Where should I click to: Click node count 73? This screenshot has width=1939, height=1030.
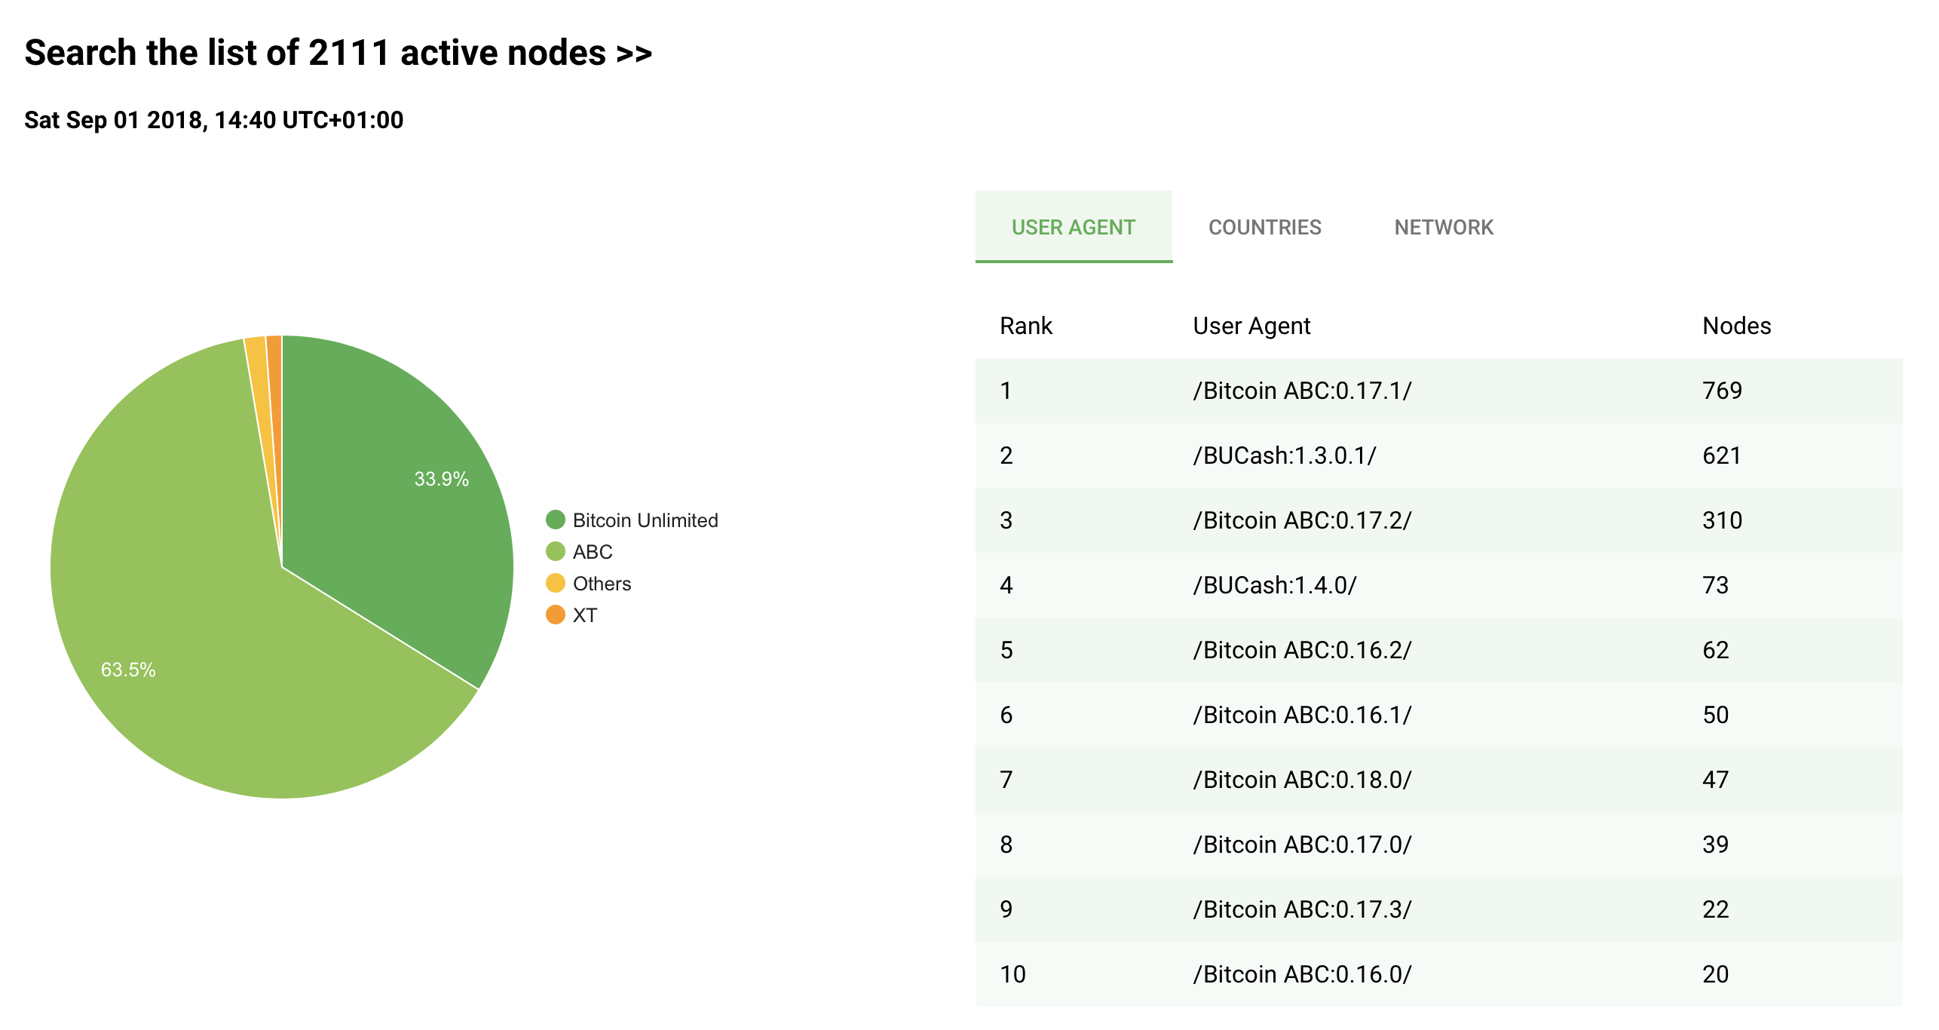[x=1715, y=585]
